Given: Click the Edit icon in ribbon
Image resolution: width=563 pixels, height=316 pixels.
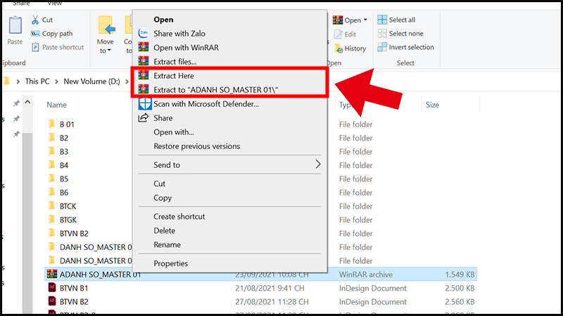Looking at the screenshot, I should pos(338,34).
